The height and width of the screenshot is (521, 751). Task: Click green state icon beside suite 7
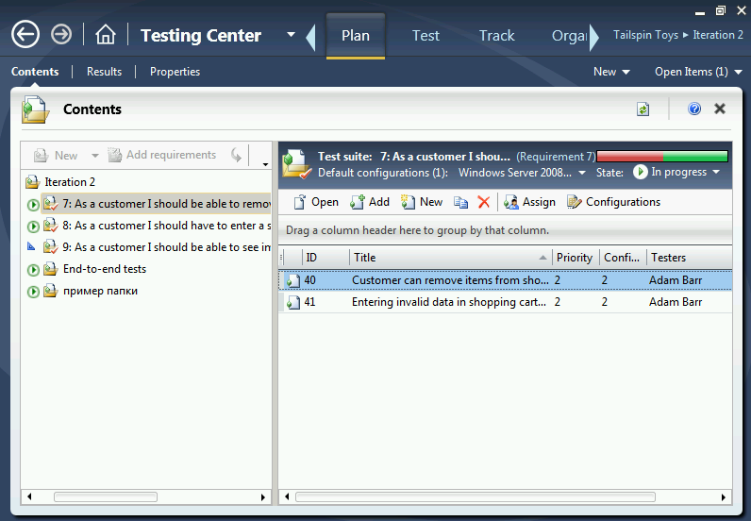(x=33, y=205)
